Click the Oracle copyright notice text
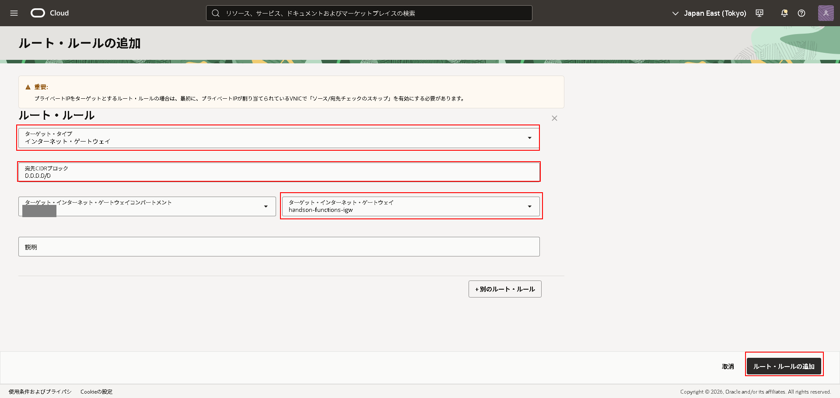The width and height of the screenshot is (840, 398). tap(756, 392)
